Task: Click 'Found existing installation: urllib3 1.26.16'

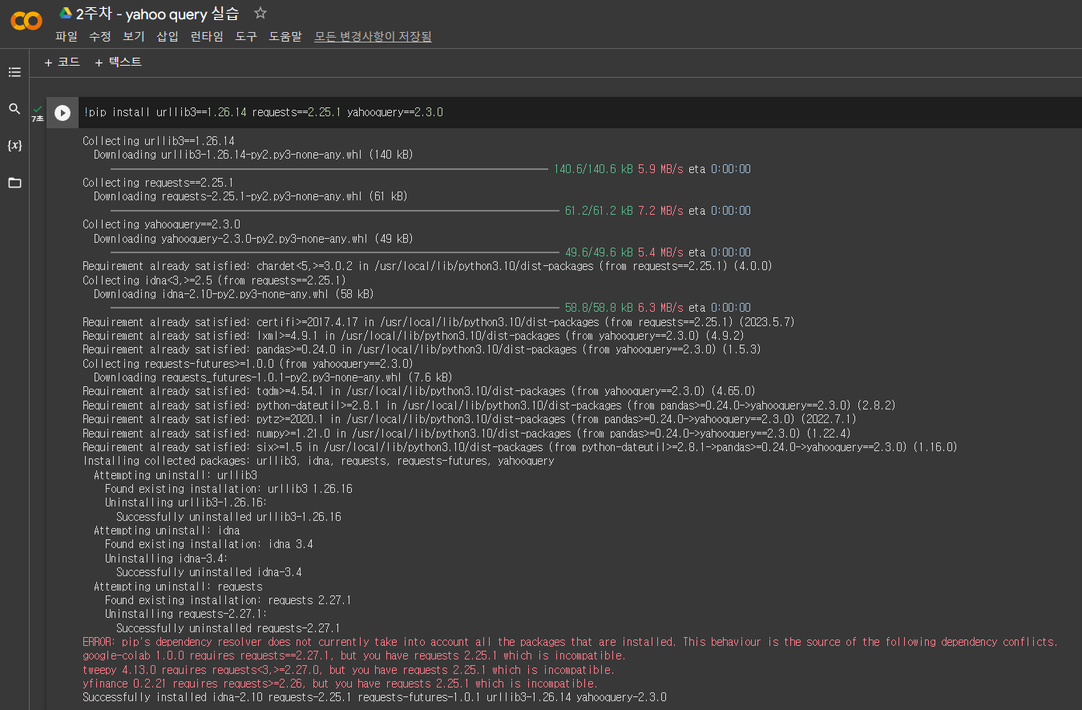Action: coord(228,489)
